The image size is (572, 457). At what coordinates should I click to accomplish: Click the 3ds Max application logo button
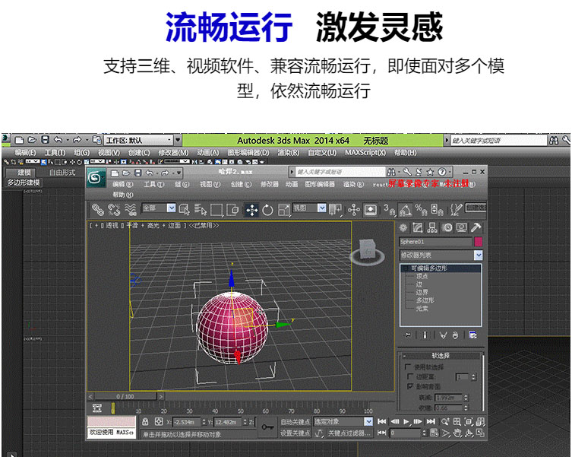(96, 178)
